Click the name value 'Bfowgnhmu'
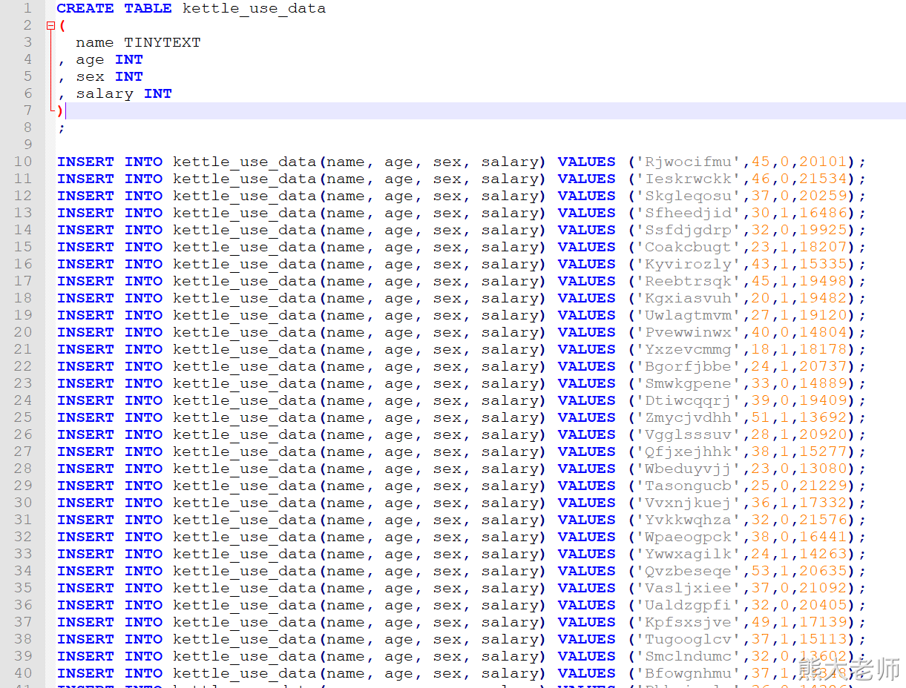The height and width of the screenshot is (688, 906). pos(688,674)
